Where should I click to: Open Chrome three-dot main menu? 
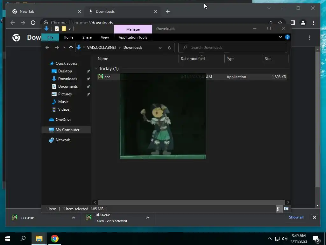tap(313, 23)
